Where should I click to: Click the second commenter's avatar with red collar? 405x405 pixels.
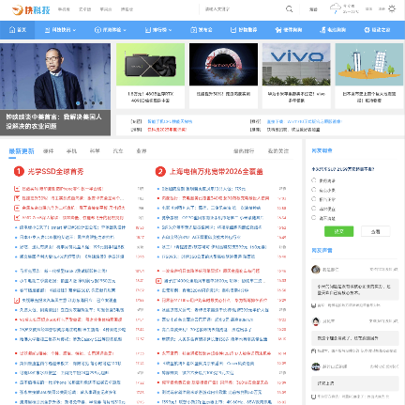click(316, 321)
